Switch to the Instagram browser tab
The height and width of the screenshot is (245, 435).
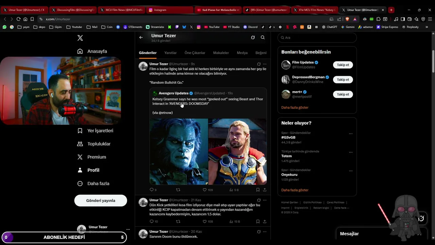pos(170,10)
